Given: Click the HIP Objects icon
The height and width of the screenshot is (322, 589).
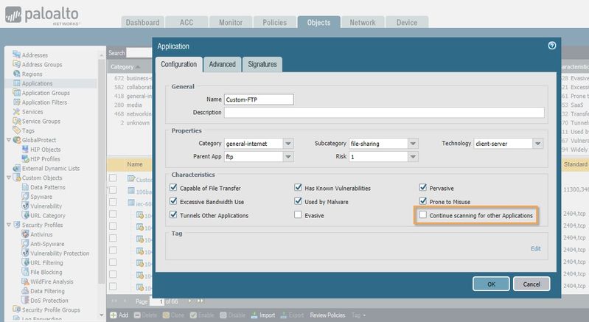Looking at the screenshot, I should click(25, 149).
